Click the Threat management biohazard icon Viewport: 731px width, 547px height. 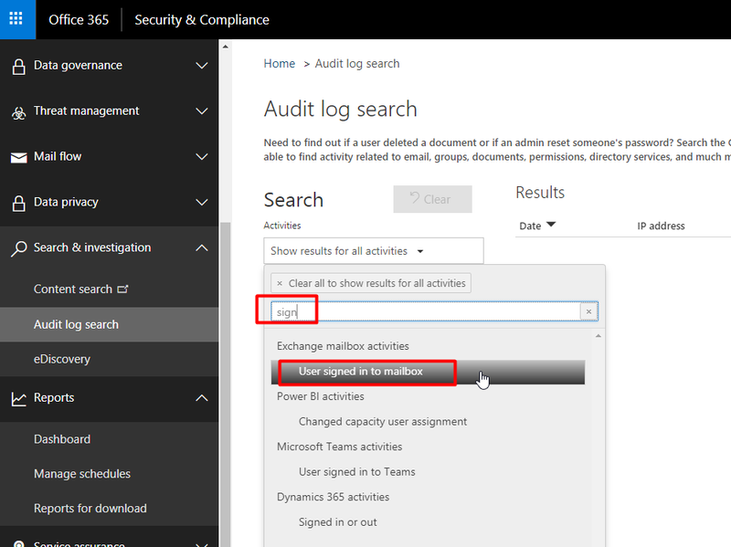20,110
